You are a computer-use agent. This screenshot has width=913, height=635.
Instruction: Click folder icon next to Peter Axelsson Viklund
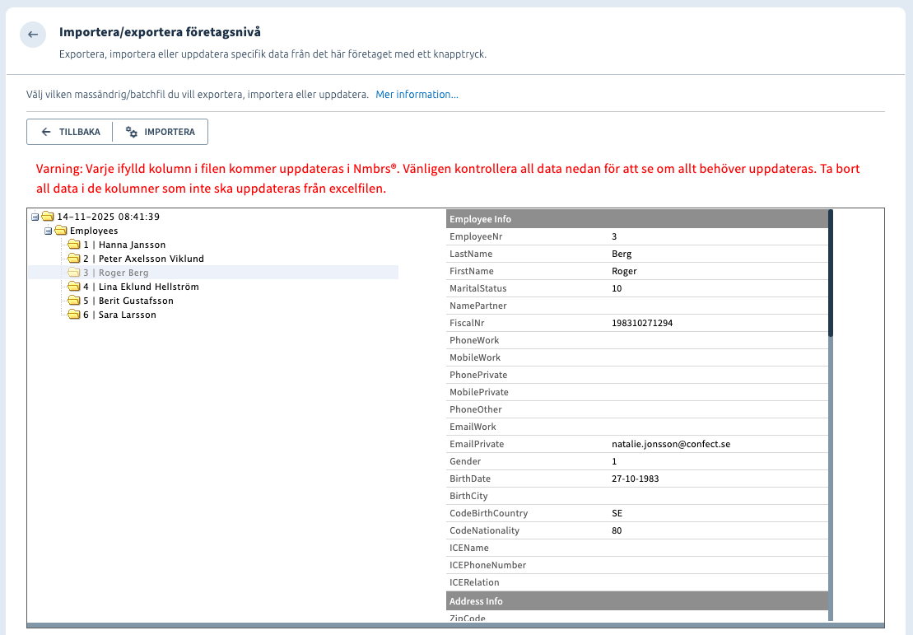[x=74, y=259]
